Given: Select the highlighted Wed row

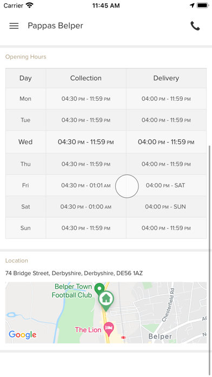Looking at the screenshot, I should [x=106, y=142].
